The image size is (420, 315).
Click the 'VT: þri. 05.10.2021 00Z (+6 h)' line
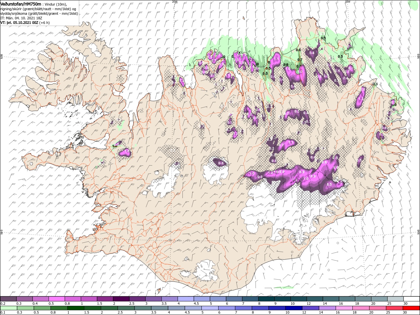click(25, 23)
